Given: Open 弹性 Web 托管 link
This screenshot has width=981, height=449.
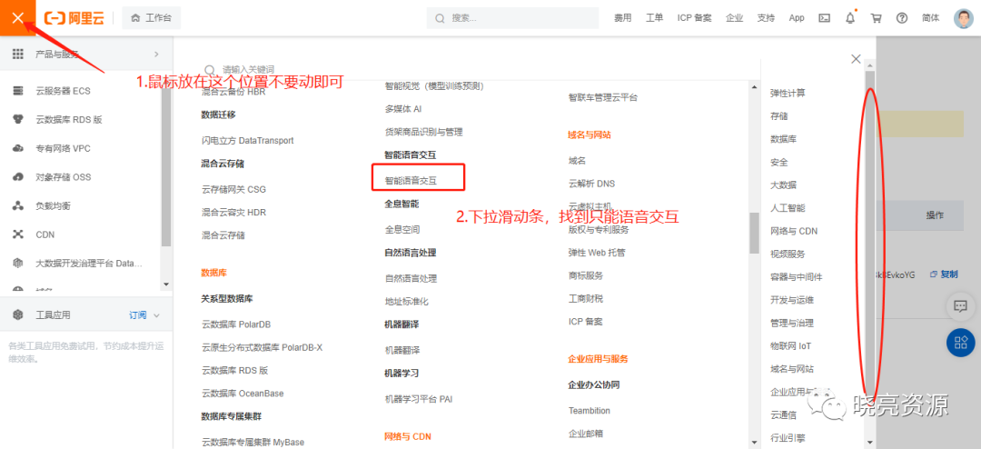Looking at the screenshot, I should pos(596,253).
